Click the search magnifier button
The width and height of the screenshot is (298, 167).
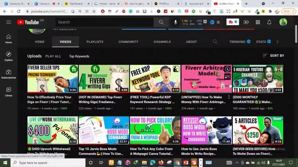pos(161,22)
